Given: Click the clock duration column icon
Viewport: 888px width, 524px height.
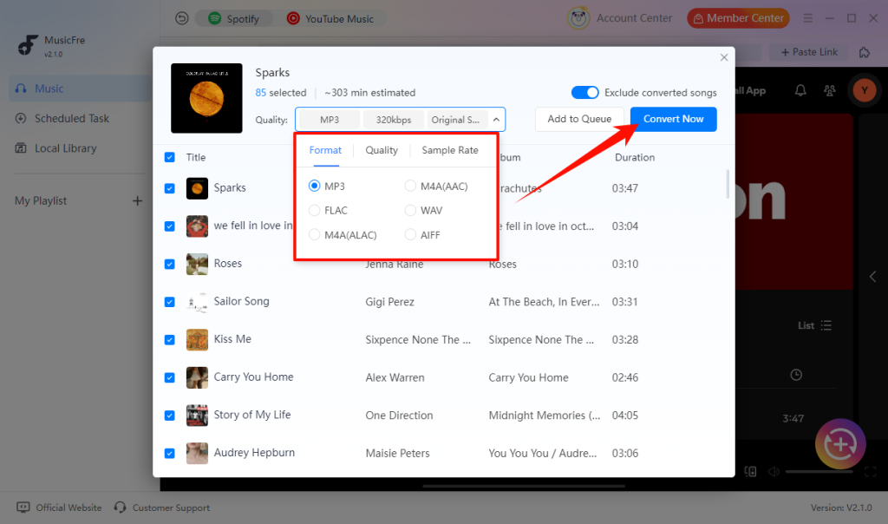Looking at the screenshot, I should click(x=796, y=375).
